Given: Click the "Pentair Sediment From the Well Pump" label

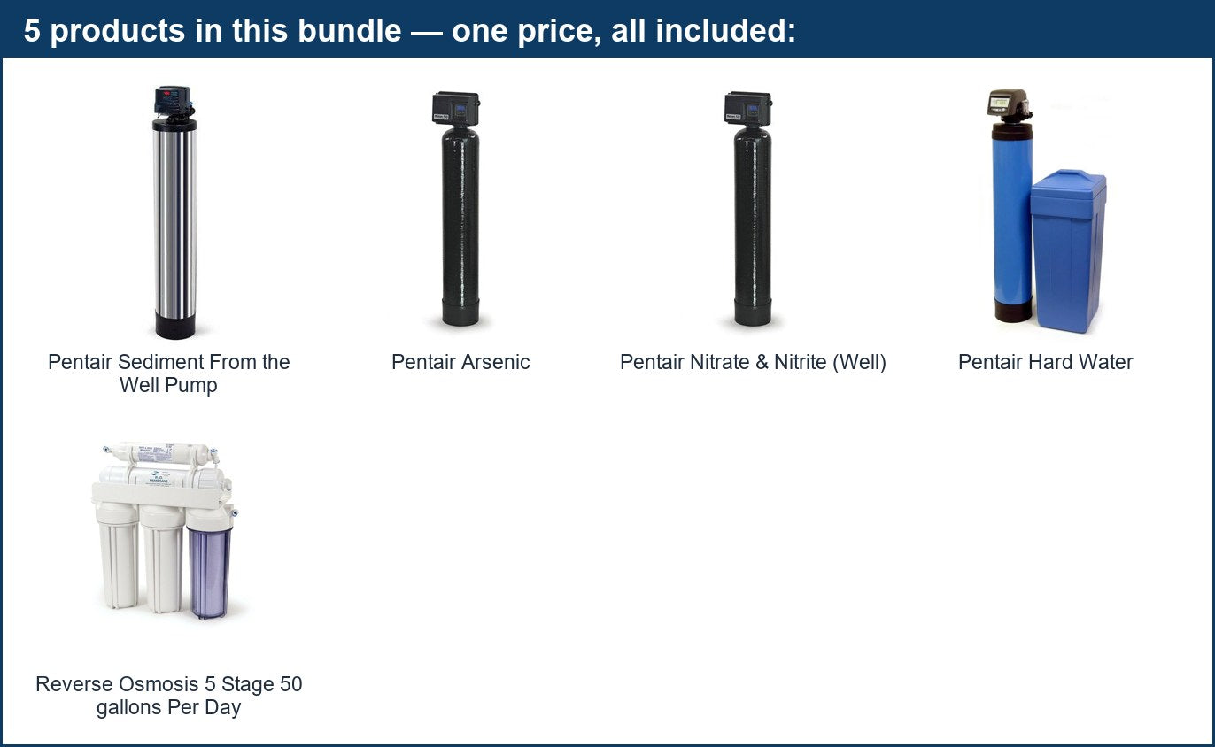Looking at the screenshot, I should click(x=169, y=373).
